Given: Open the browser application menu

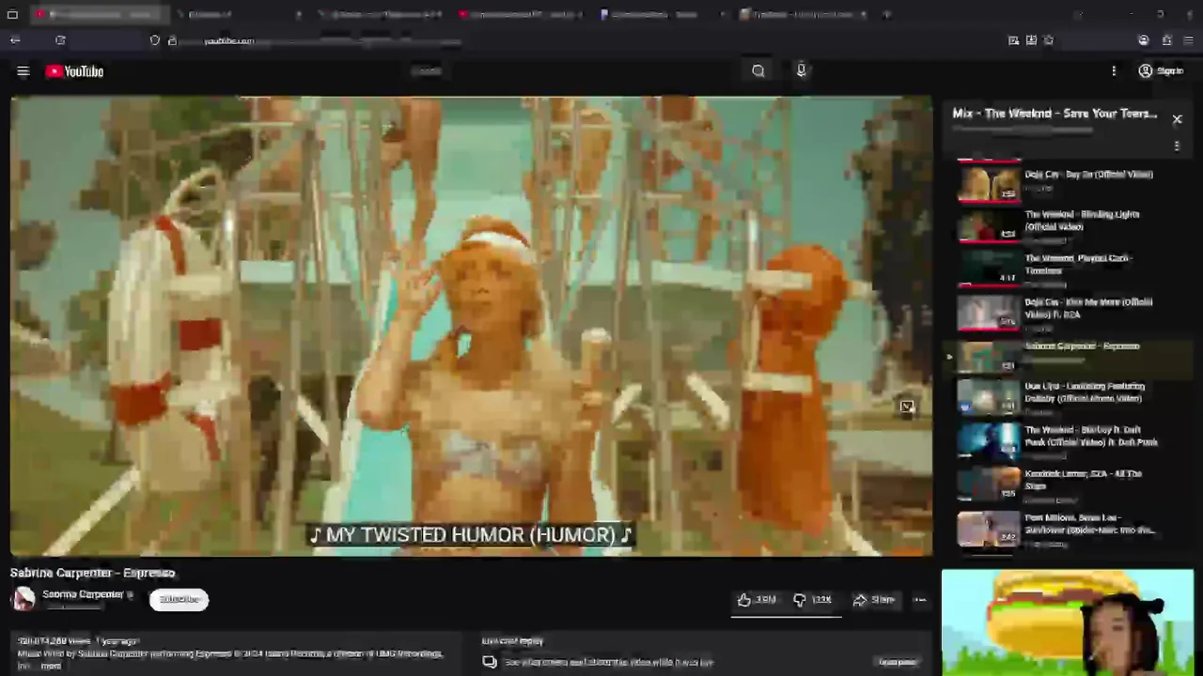Looking at the screenshot, I should coord(1189,40).
